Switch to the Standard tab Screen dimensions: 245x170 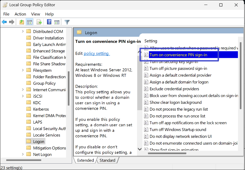coord(107,160)
